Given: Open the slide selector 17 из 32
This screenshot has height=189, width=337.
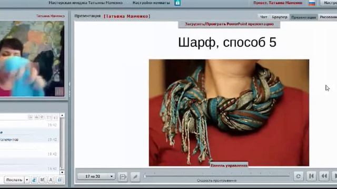Looking at the screenshot, I should pos(96,176).
